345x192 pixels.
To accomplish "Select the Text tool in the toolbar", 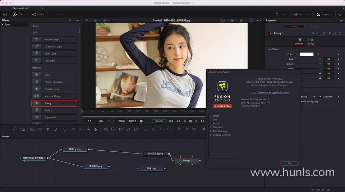I will coord(47,129).
